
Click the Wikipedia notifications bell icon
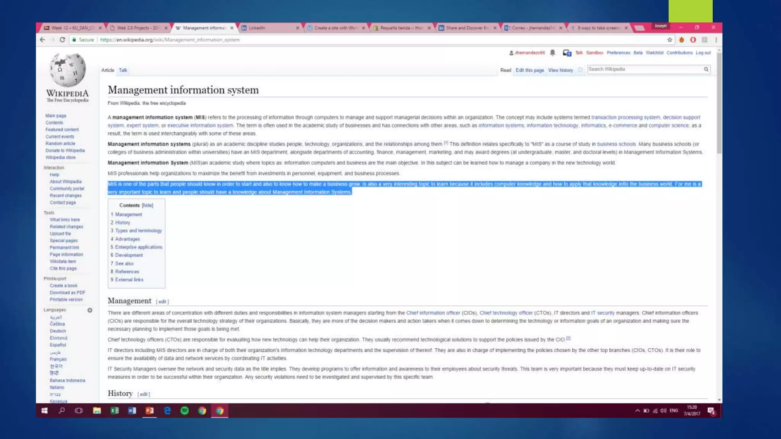coord(552,53)
